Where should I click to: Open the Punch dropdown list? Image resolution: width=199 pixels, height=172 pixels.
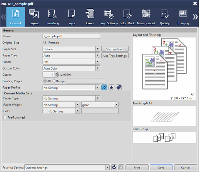click(71, 62)
